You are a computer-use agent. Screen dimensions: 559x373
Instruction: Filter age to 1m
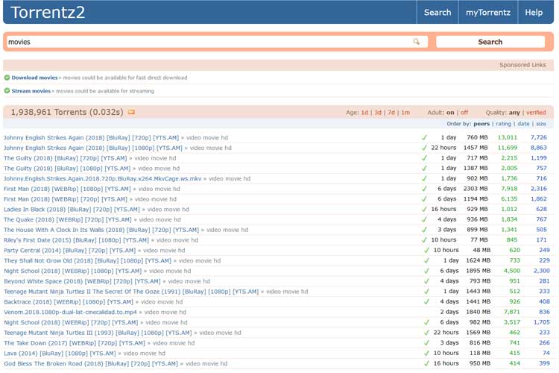405,113
